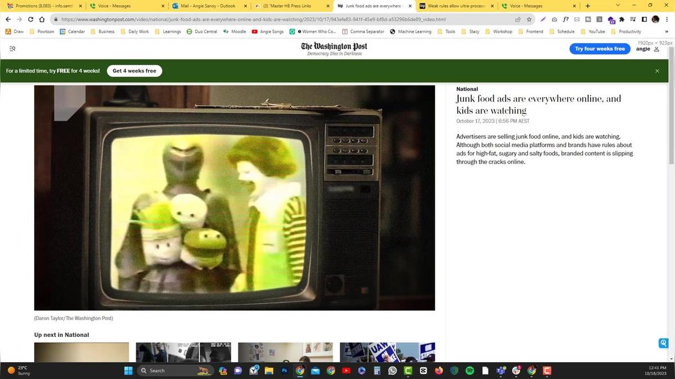Viewport: 675px width, 379px height.
Task: Open Microsoft Teams from the taskbar
Action: [501, 371]
